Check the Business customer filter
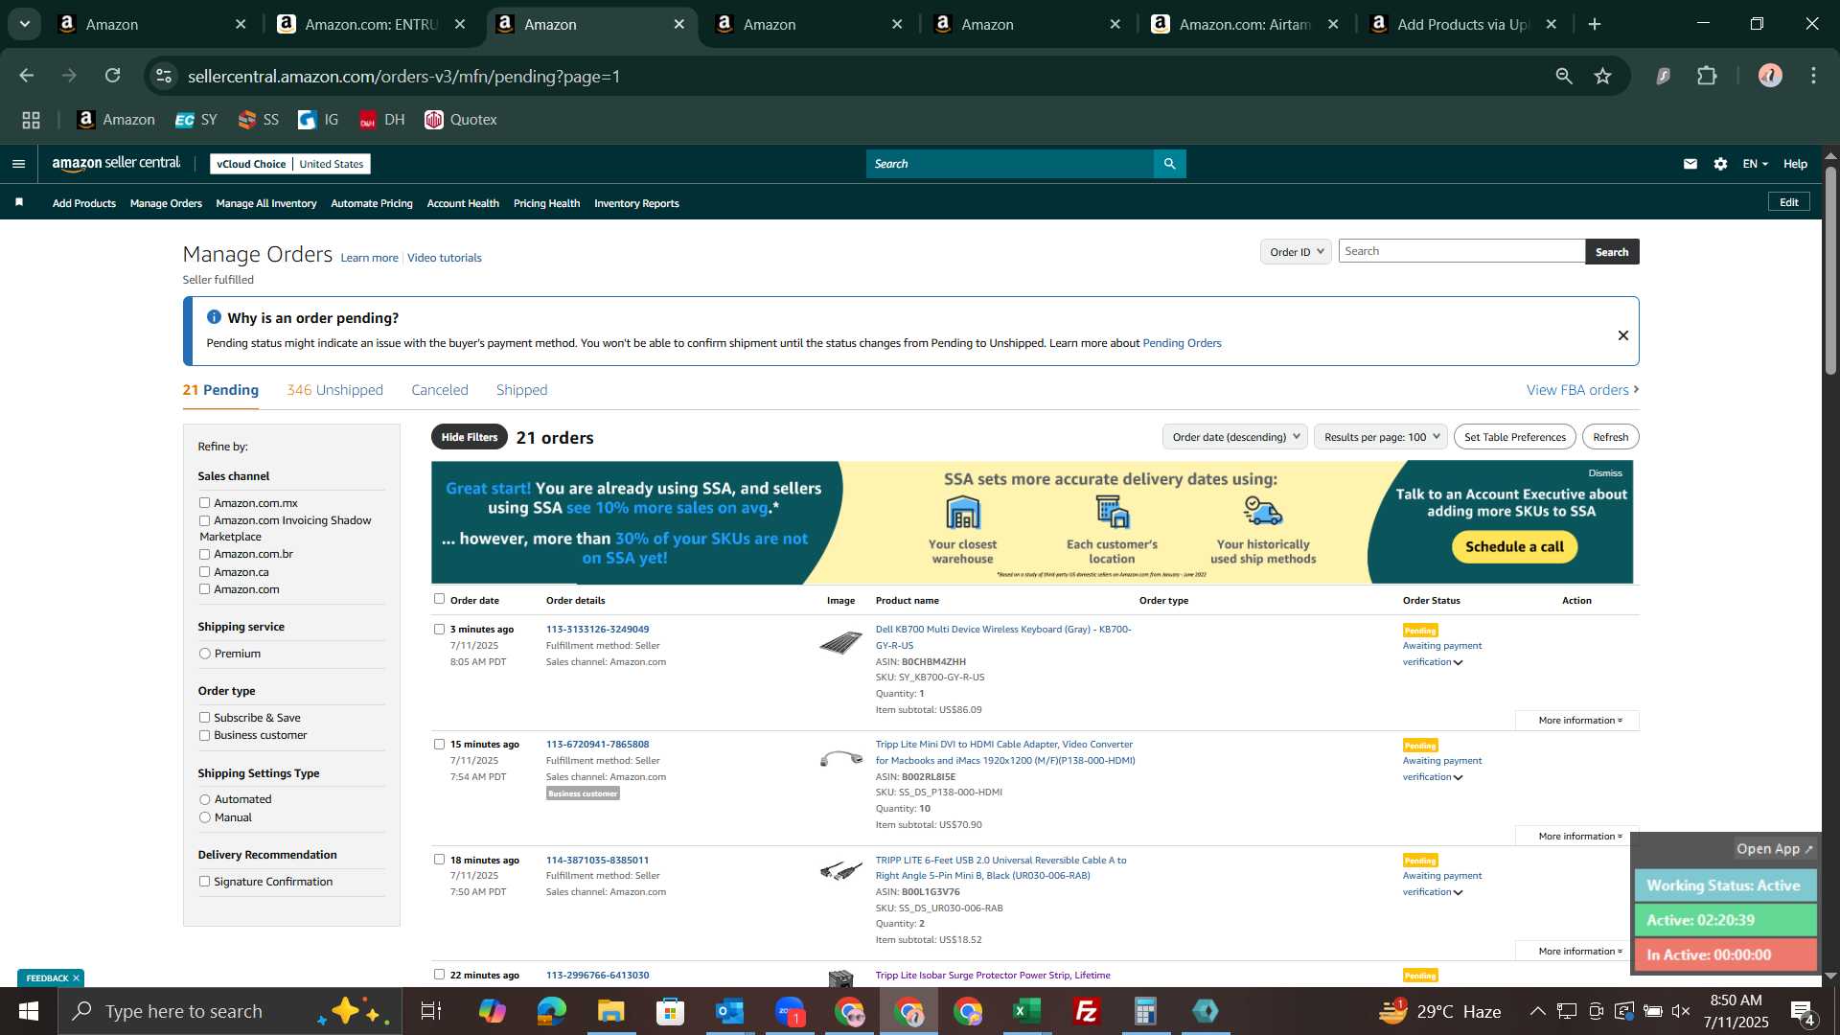Image resolution: width=1840 pixels, height=1035 pixels. [x=204, y=736]
